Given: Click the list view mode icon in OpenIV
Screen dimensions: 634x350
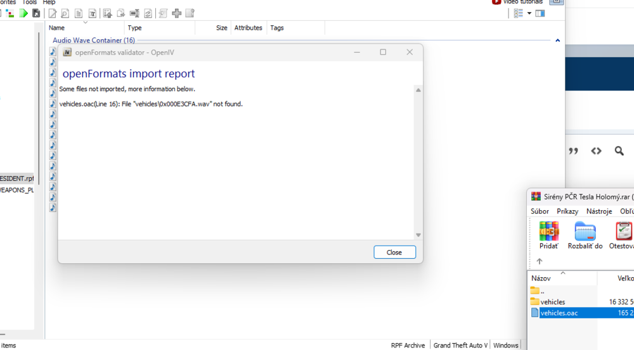Looking at the screenshot, I should 519,13.
